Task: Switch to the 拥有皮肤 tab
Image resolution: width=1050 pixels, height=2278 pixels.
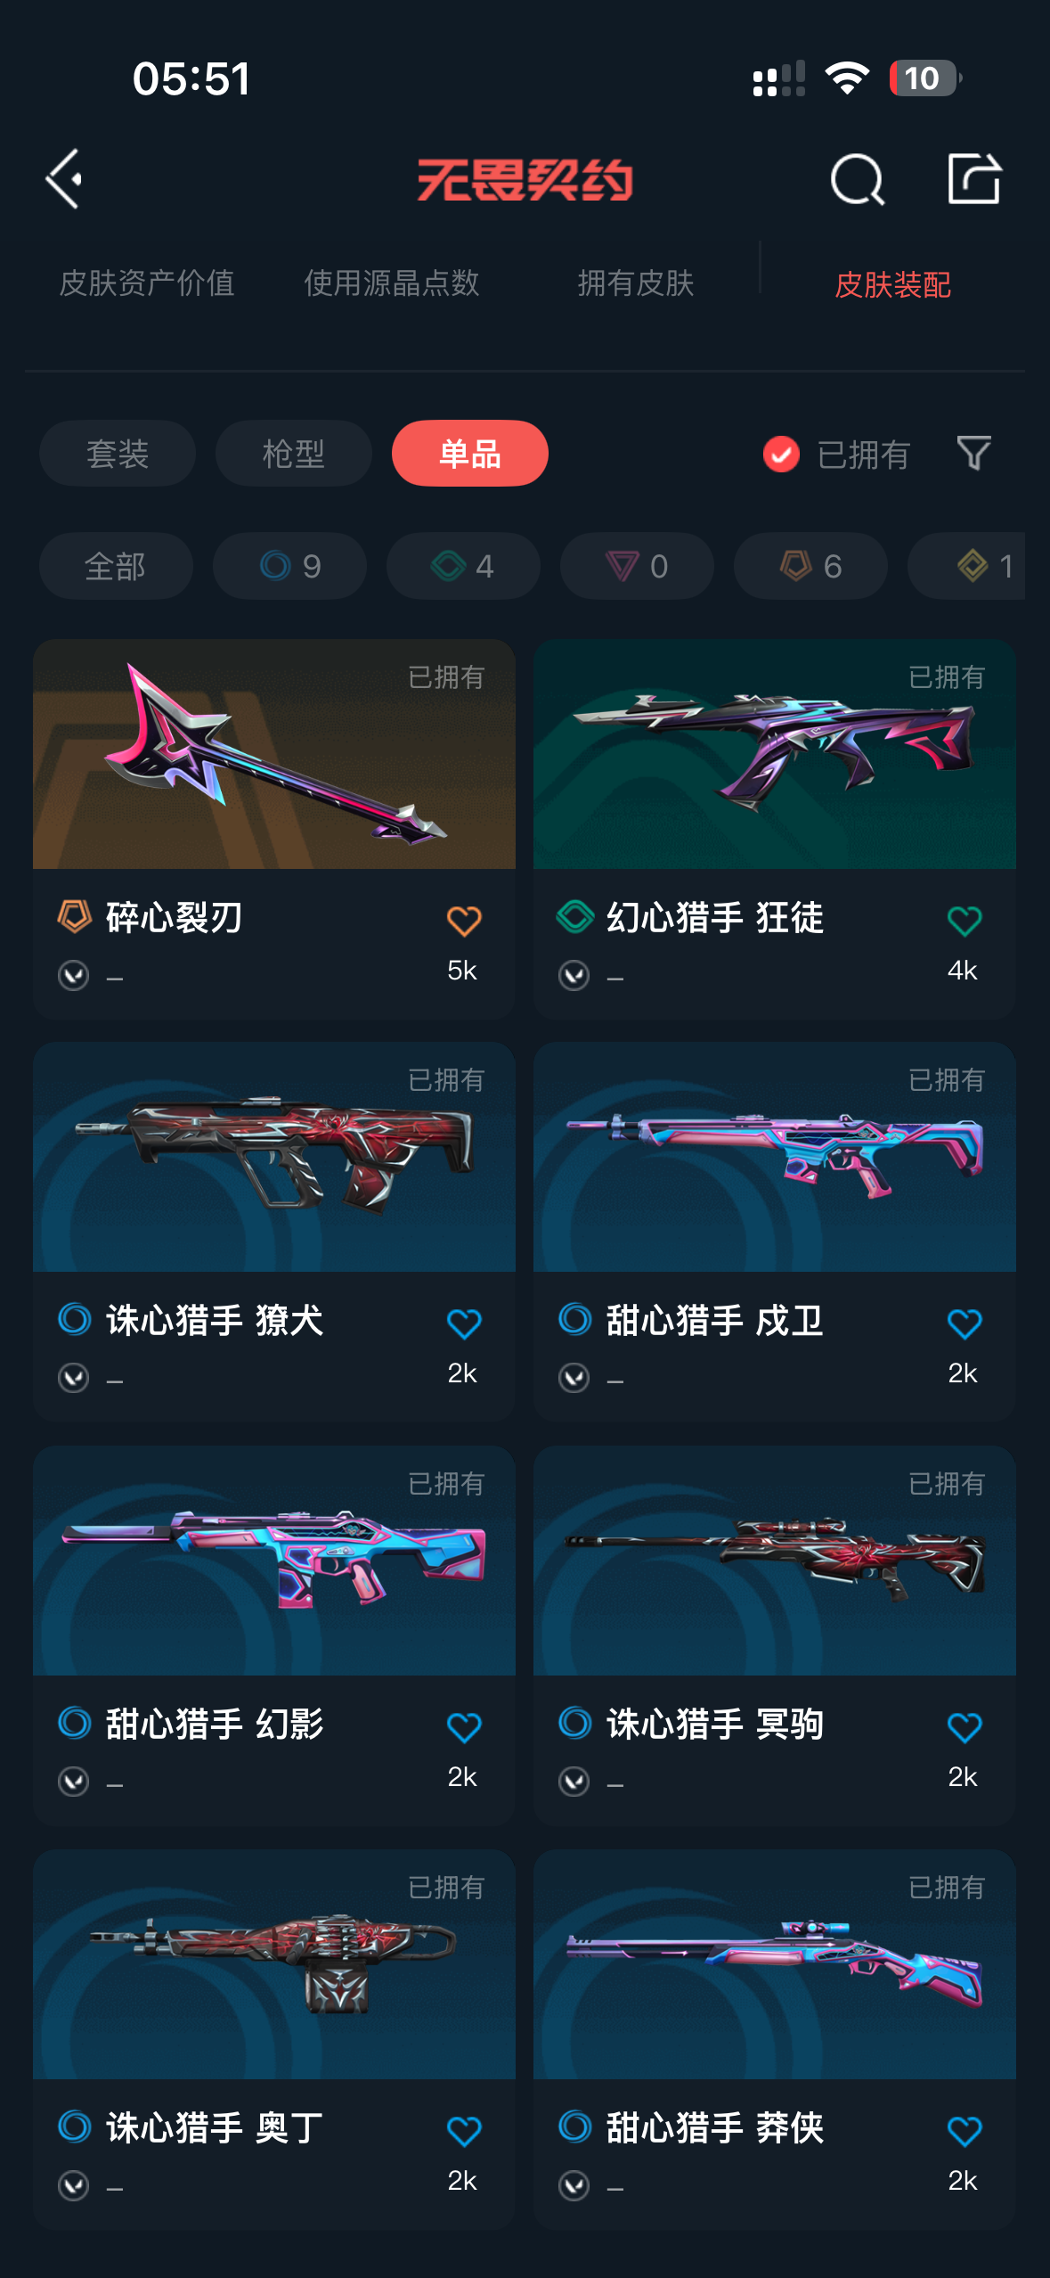Action: point(636,283)
